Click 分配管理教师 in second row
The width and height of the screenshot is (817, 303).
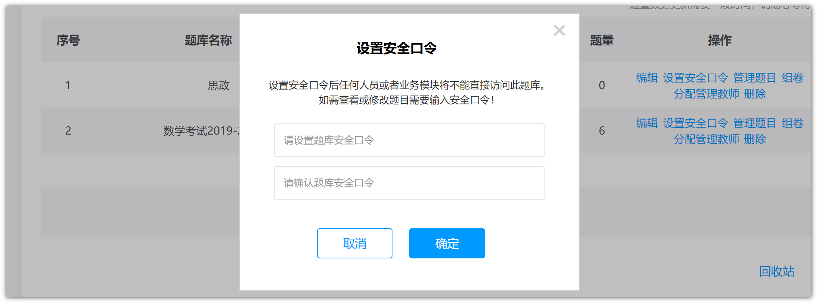click(x=706, y=139)
